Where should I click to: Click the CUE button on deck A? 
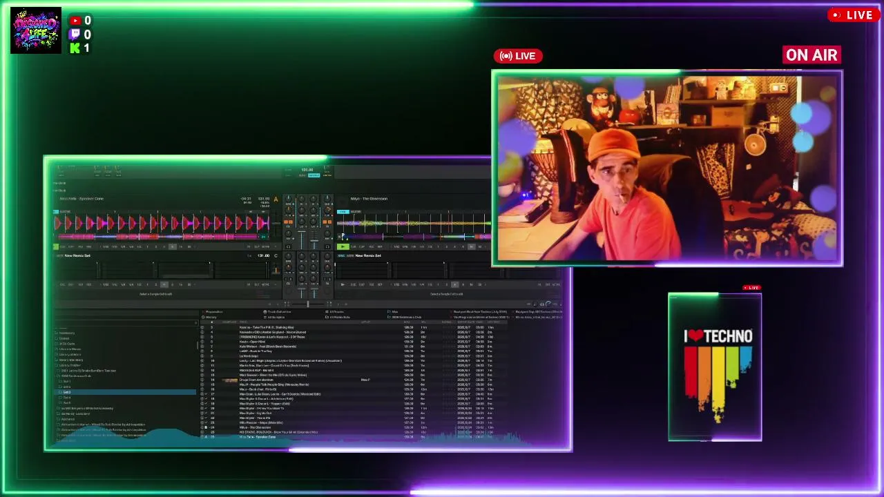click(x=64, y=246)
